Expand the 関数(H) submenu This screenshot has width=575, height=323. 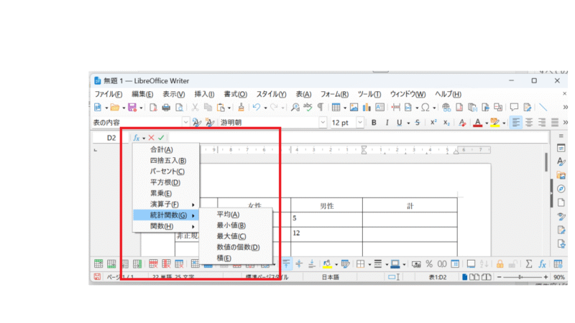166,226
